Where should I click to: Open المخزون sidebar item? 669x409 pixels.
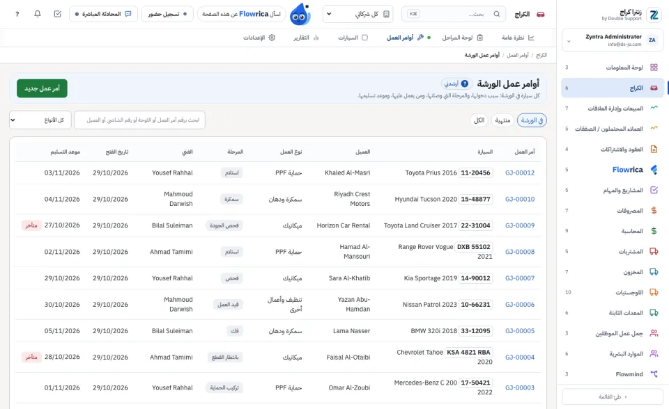(613, 272)
